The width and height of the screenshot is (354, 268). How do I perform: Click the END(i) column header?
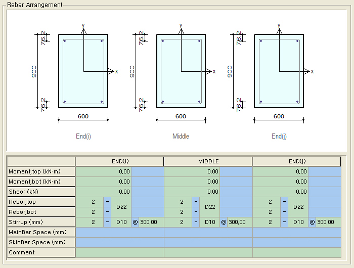coord(120,161)
